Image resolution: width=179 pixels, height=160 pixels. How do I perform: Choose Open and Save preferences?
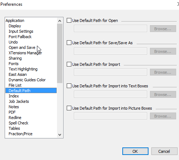22,47
